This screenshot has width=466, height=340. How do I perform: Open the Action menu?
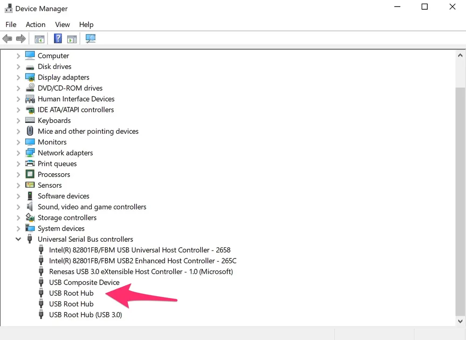coord(35,25)
